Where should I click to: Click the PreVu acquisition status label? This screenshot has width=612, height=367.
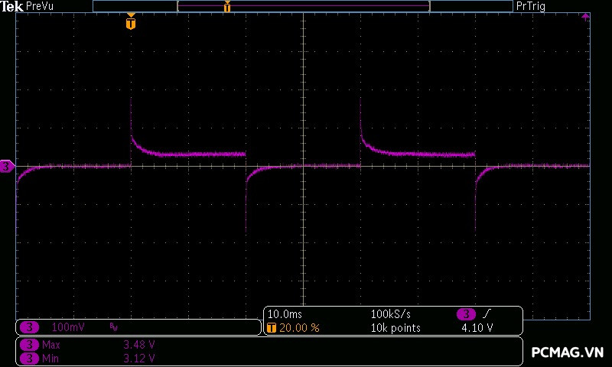click(40, 6)
